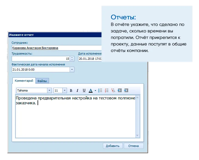Apply the font color A button

click(91, 90)
